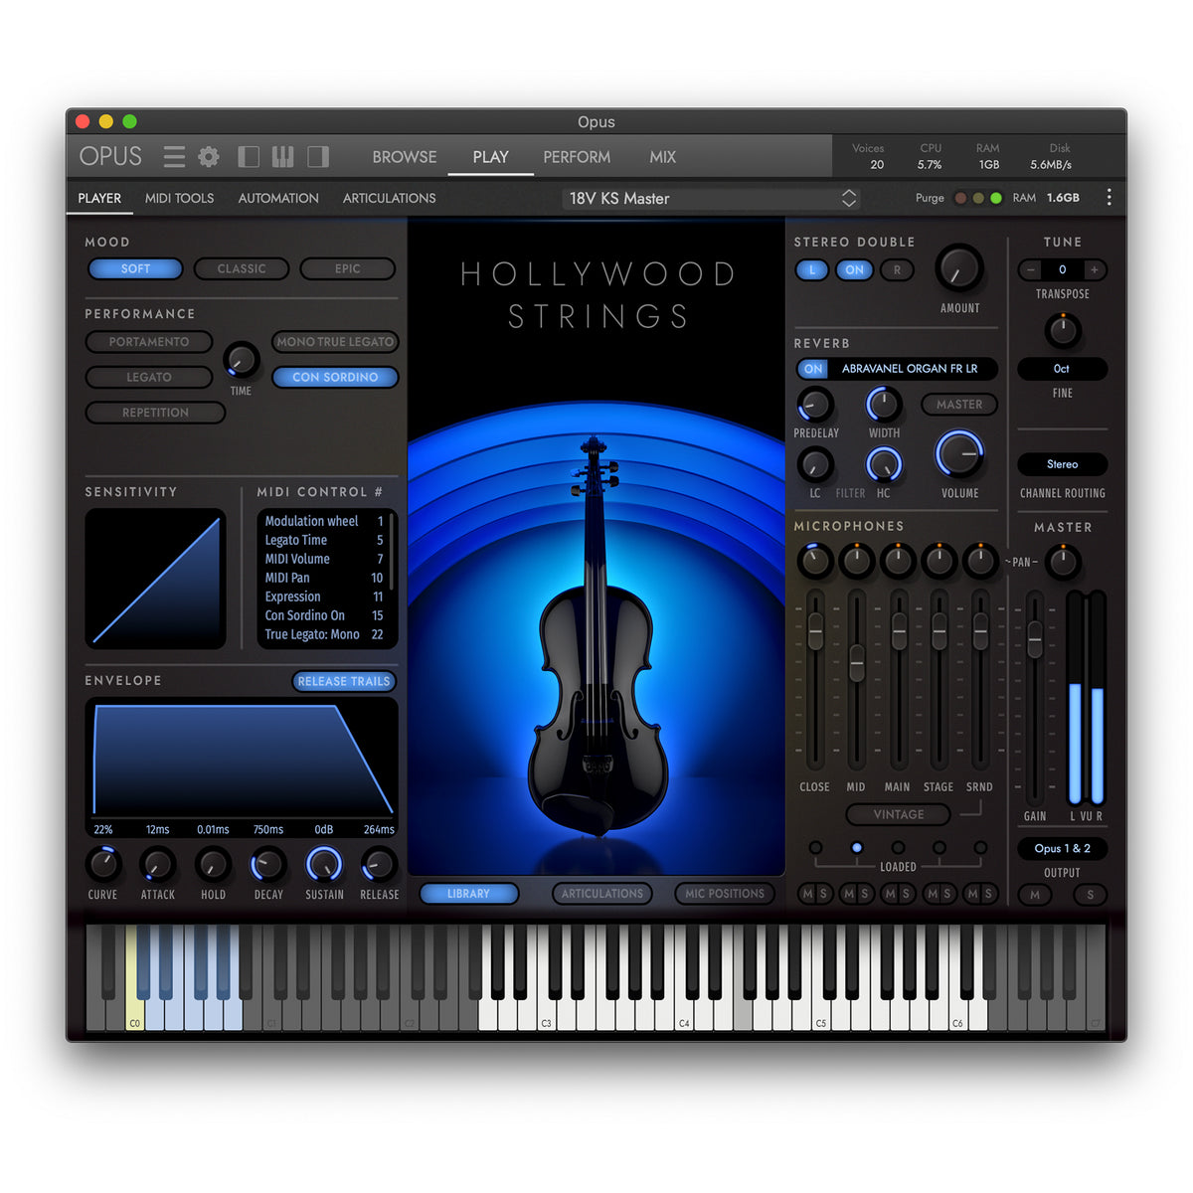Adjust the Mid microphone fader
Image resolution: width=1193 pixels, height=1193 pixels.
tap(857, 663)
